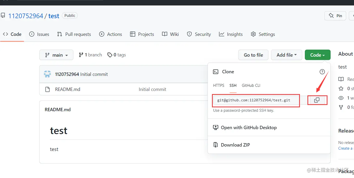Switch to HTTPS clone option

click(218, 85)
